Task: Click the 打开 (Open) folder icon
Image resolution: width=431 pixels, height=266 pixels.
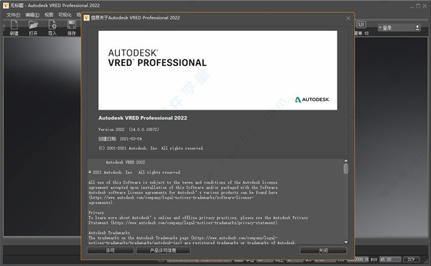Action: [33, 25]
